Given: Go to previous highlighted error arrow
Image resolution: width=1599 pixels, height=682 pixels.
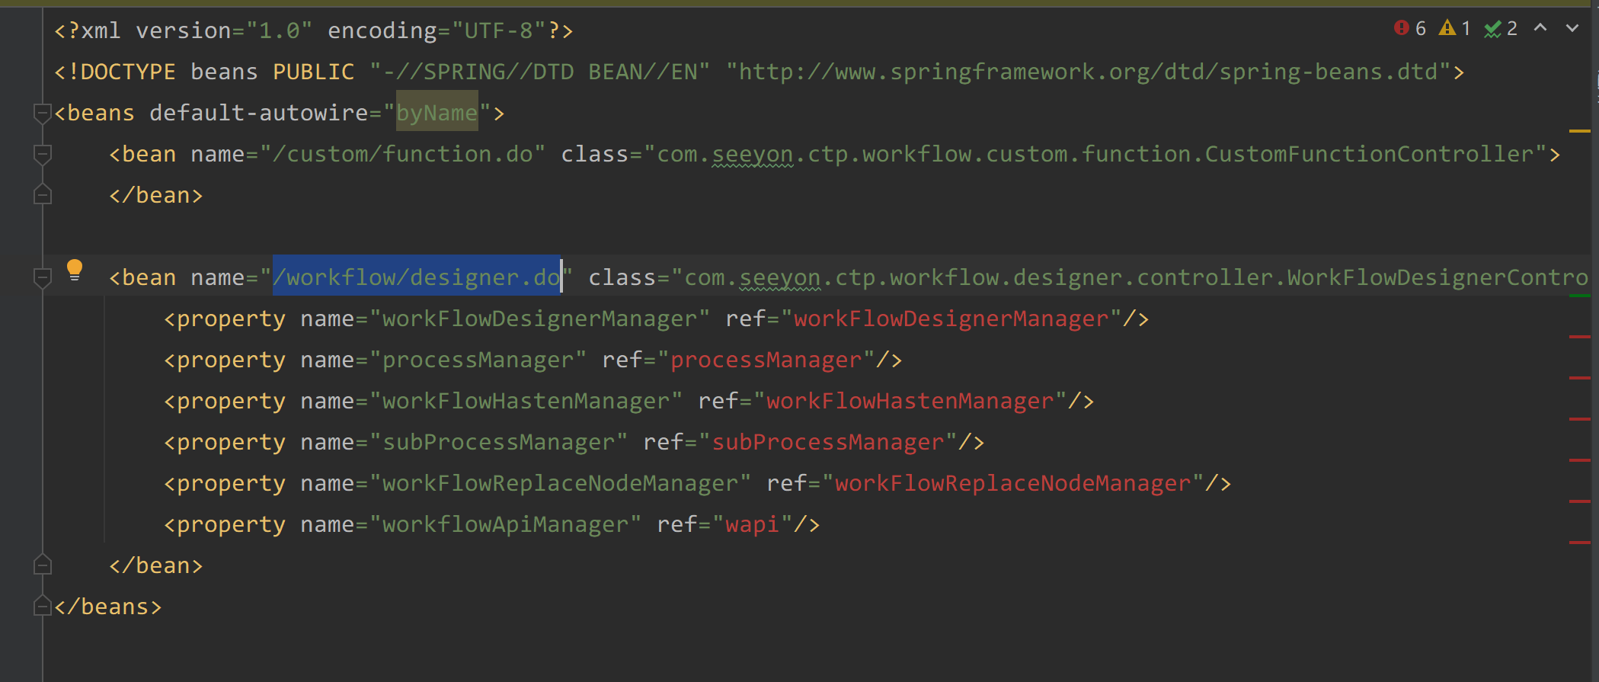Looking at the screenshot, I should point(1540,28).
